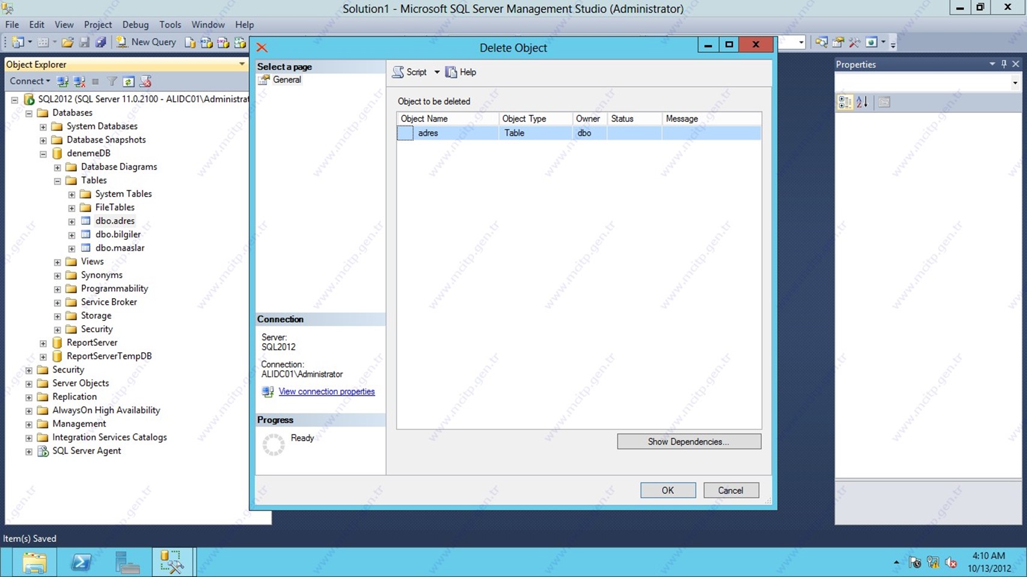Open Object Explorer window position dropdown
Image resolution: width=1027 pixels, height=577 pixels.
click(242, 64)
